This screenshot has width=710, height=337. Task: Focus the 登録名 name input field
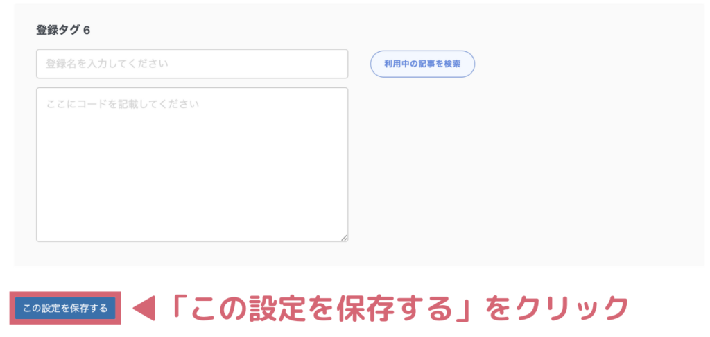click(x=192, y=64)
